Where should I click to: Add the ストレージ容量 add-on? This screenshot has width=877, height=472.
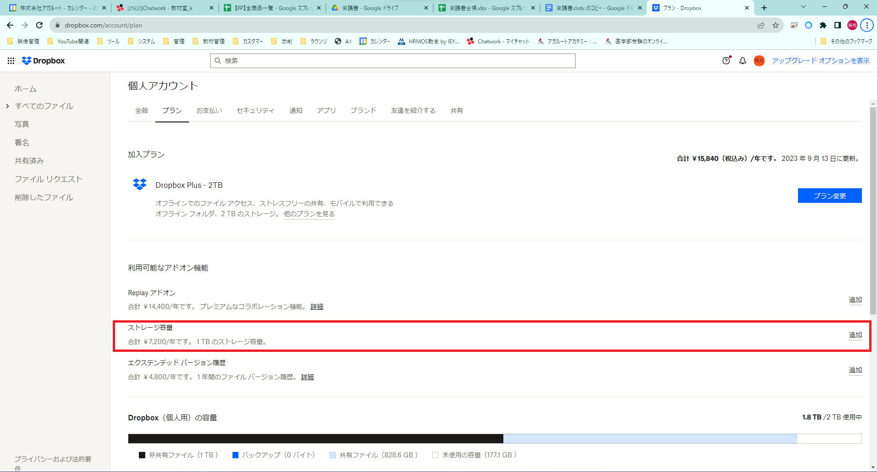(855, 335)
